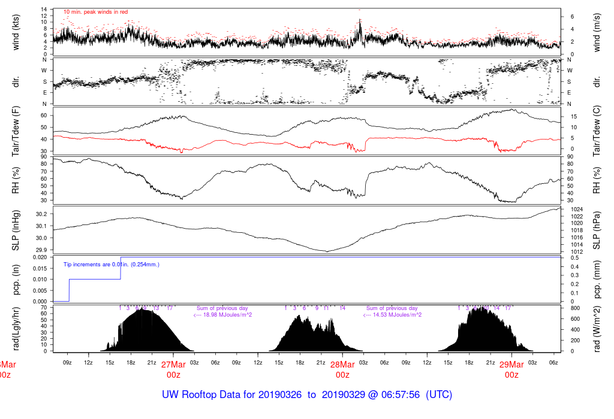The height and width of the screenshot is (419, 614).
Task: Click the '0.005' tick on pcp. axis
Action: (x=40, y=290)
